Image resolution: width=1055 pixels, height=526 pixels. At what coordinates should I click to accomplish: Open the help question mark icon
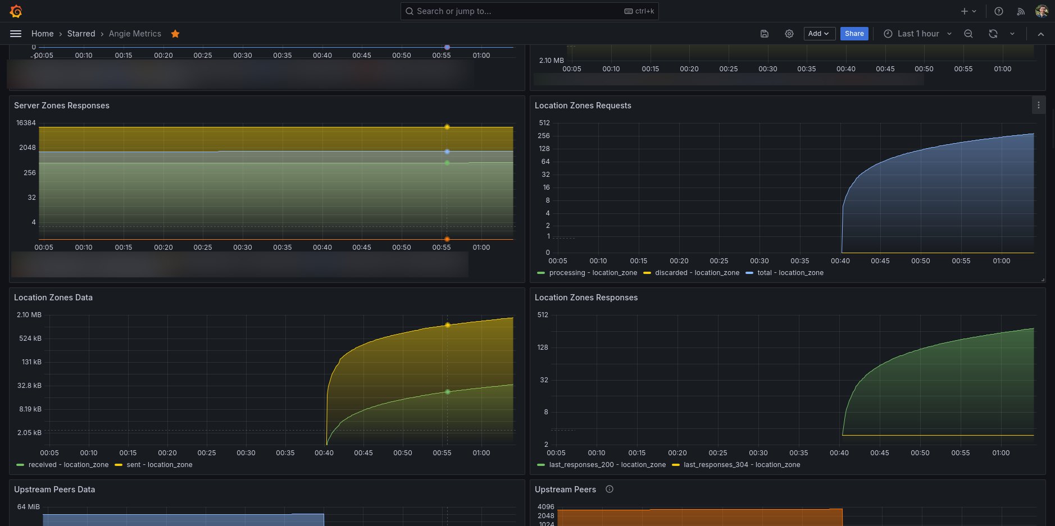999,11
